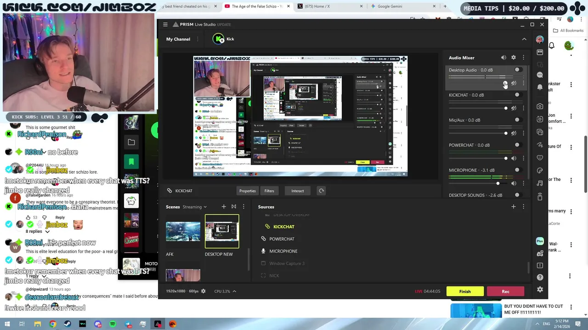The width and height of the screenshot is (588, 330).
Task: Open a new browser tab
Action: coord(445,6)
